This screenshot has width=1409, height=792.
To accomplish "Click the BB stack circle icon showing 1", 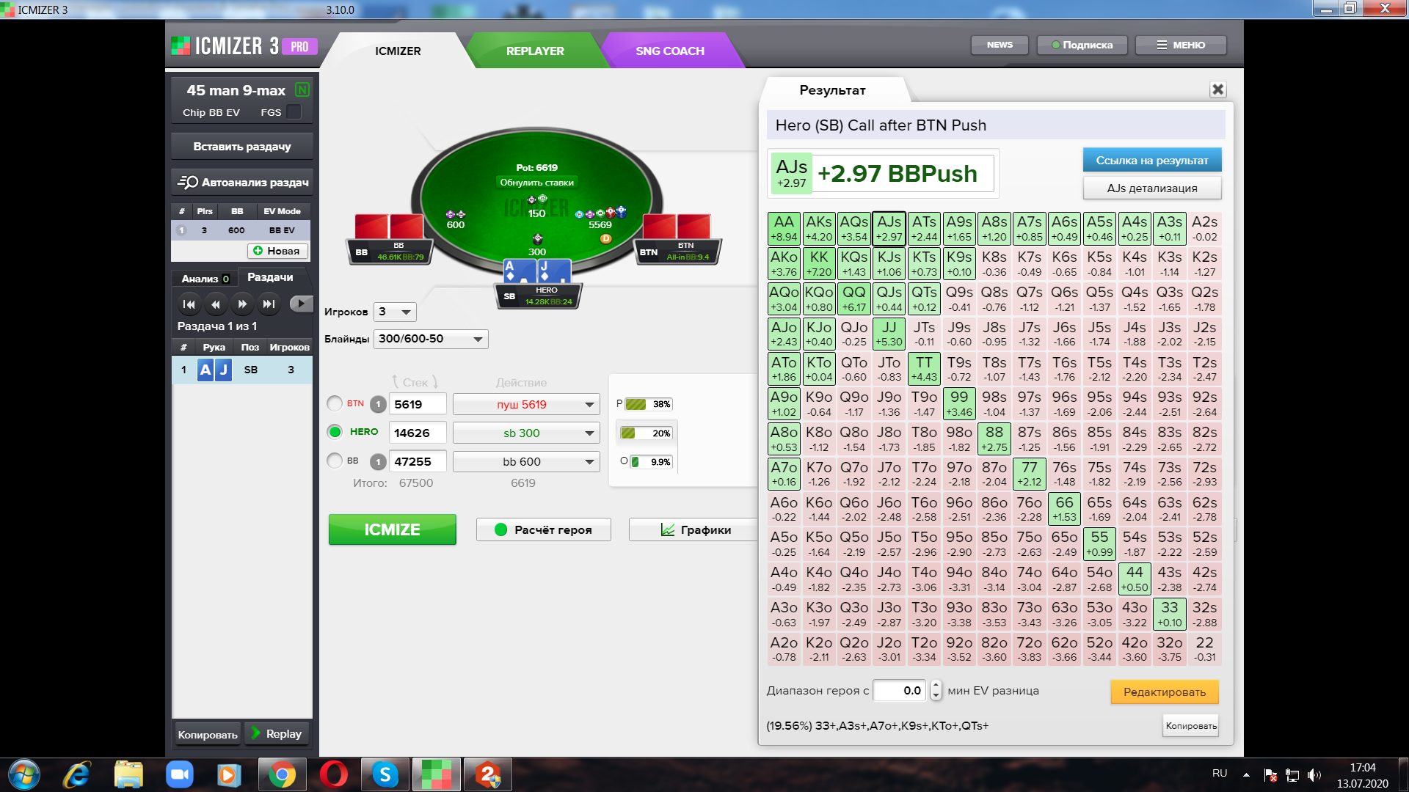I will pyautogui.click(x=378, y=461).
